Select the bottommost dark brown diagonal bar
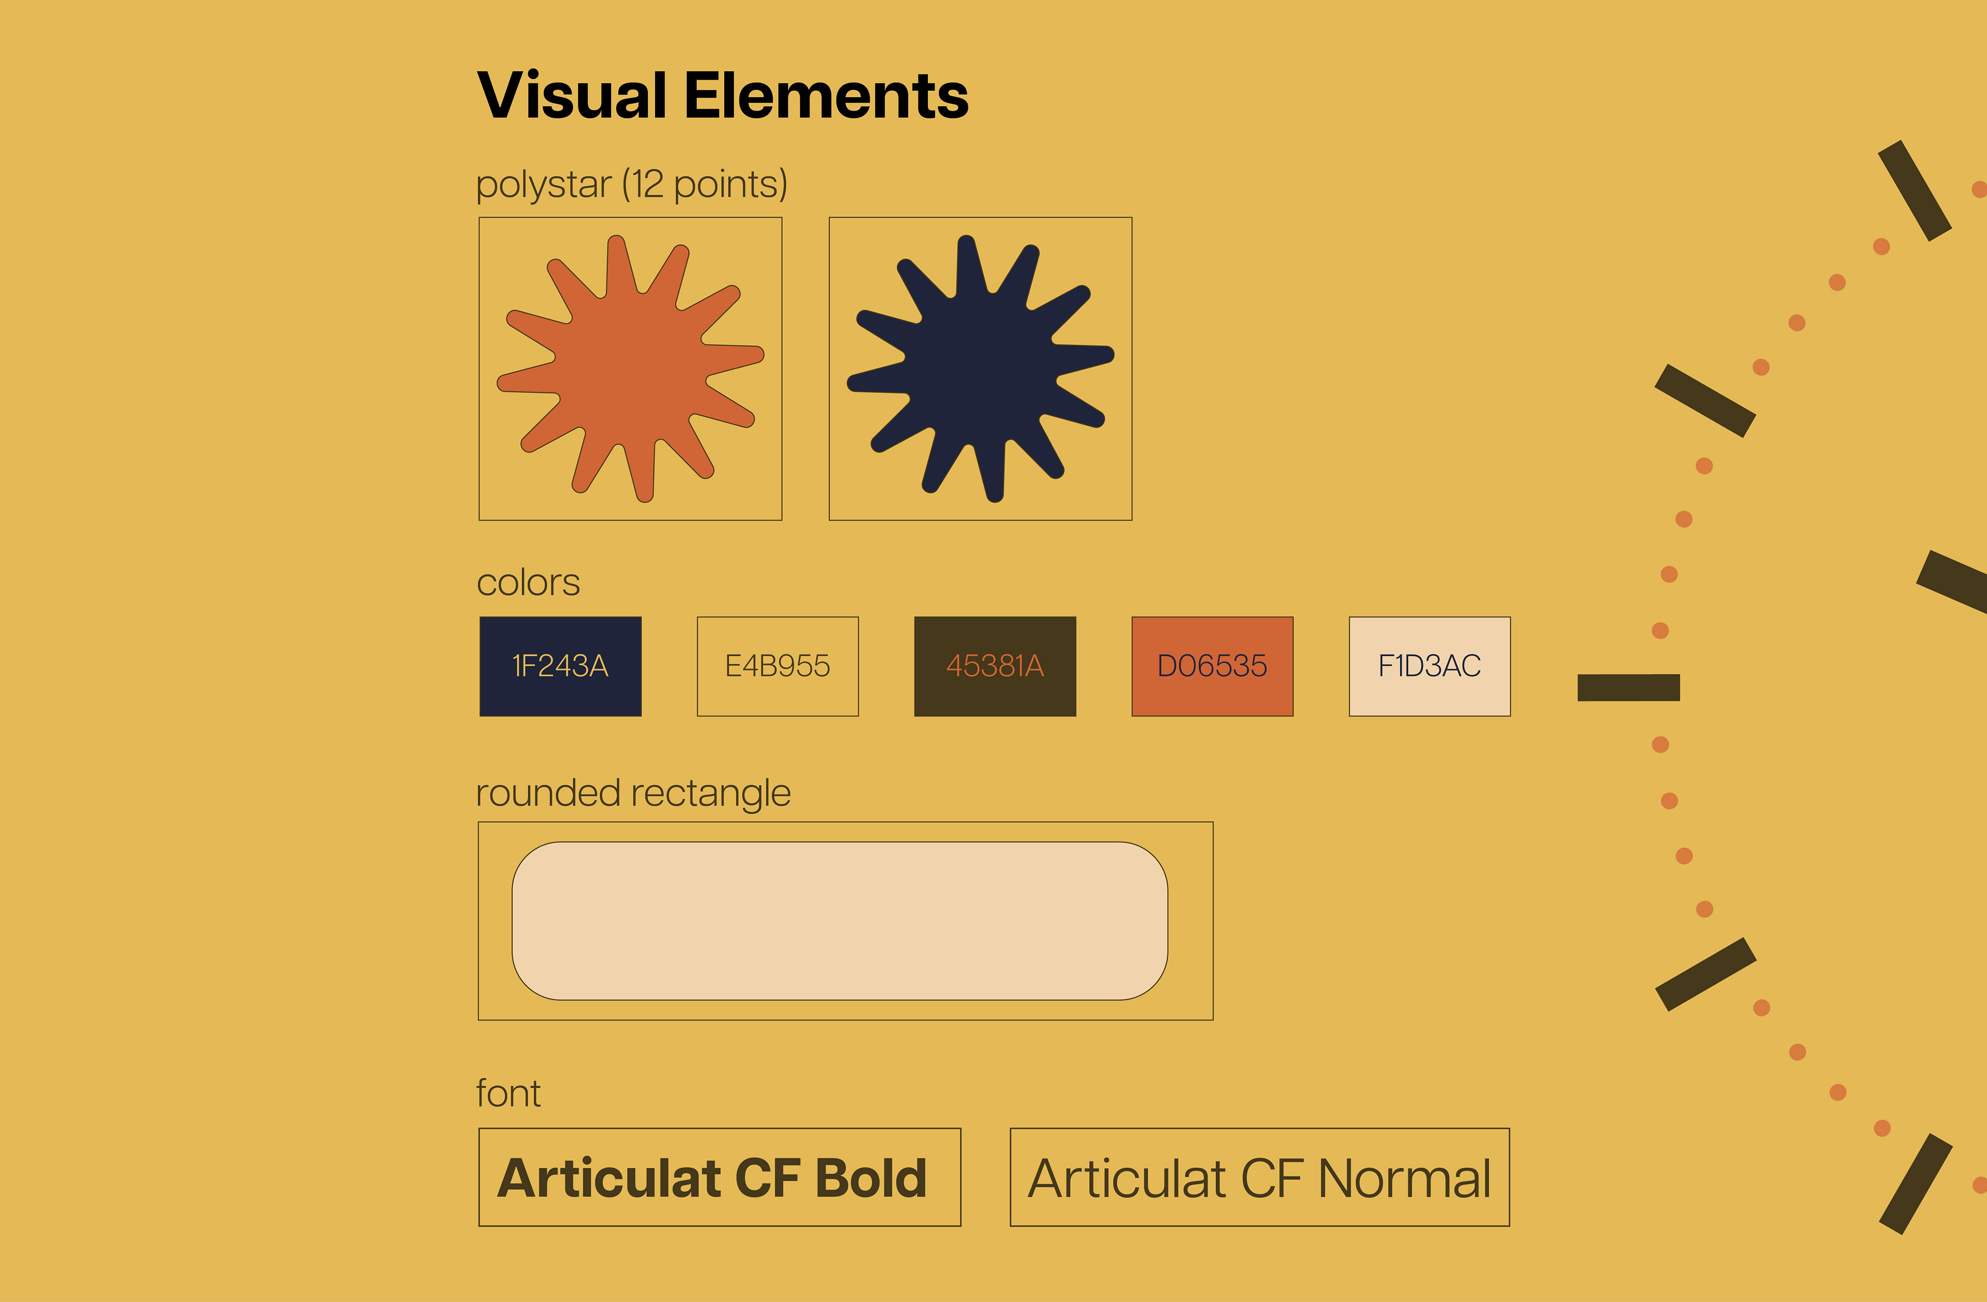The height and width of the screenshot is (1302, 1987). coord(1915,1183)
